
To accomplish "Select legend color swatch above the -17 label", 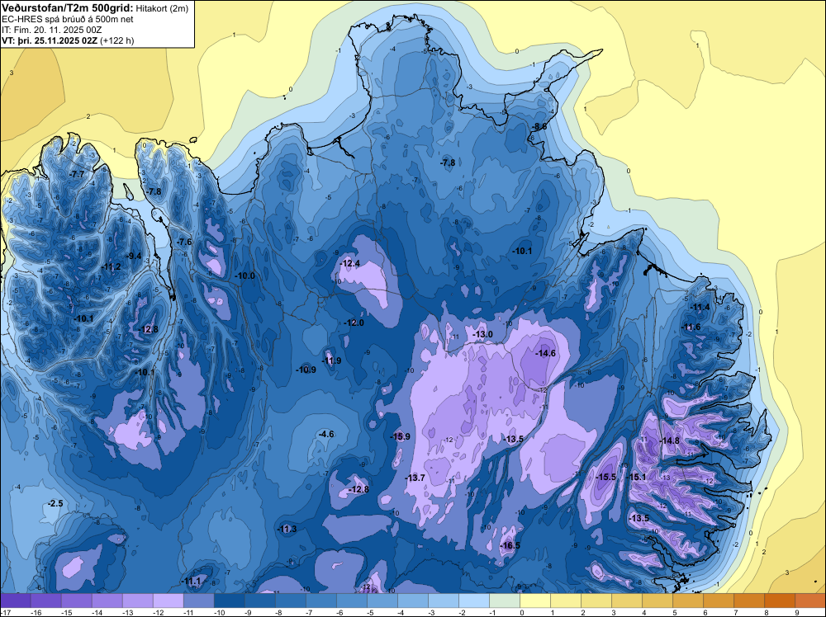I will pos(16,601).
